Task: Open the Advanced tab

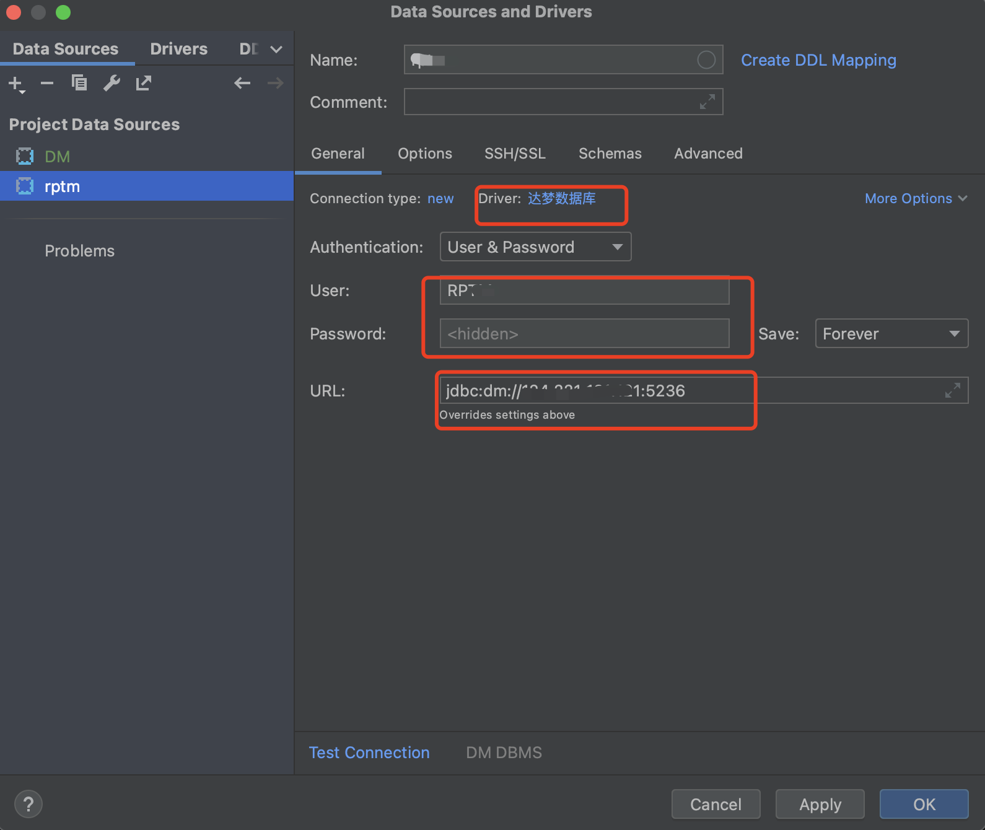Action: click(x=708, y=154)
